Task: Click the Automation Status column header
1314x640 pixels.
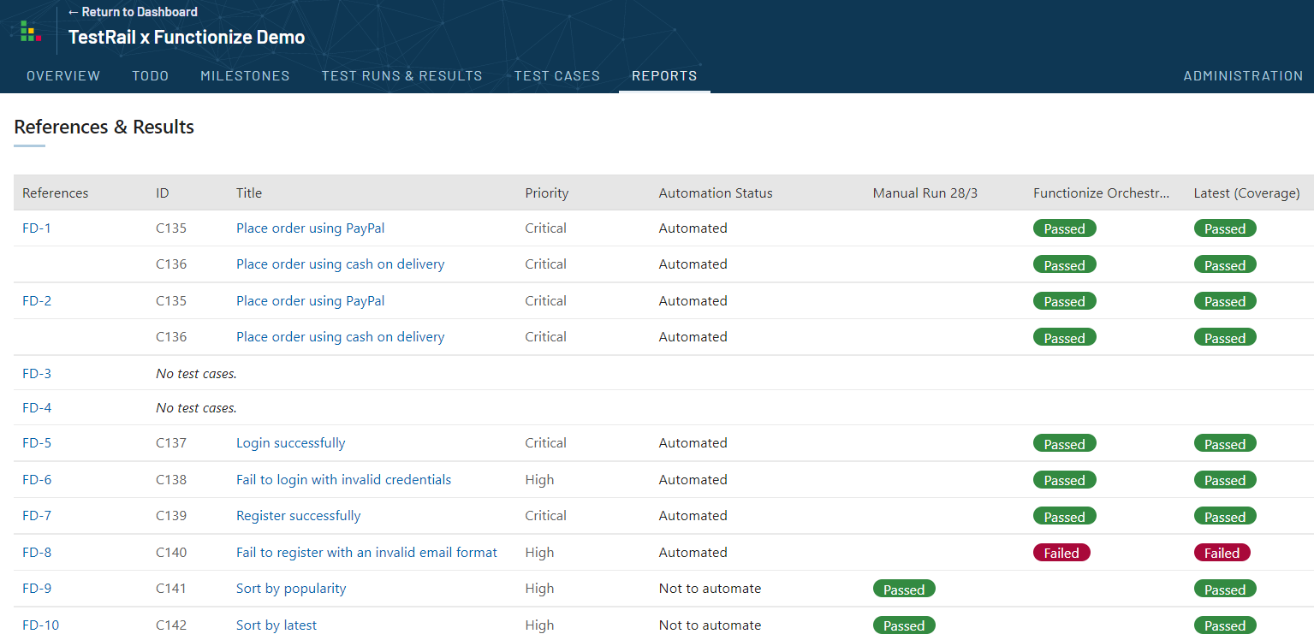Action: tap(716, 193)
